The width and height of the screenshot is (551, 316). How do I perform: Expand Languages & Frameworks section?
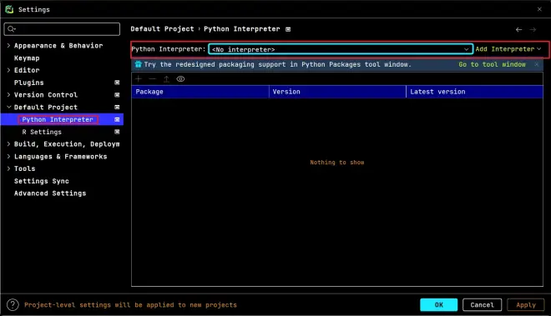pyautogui.click(x=9, y=156)
